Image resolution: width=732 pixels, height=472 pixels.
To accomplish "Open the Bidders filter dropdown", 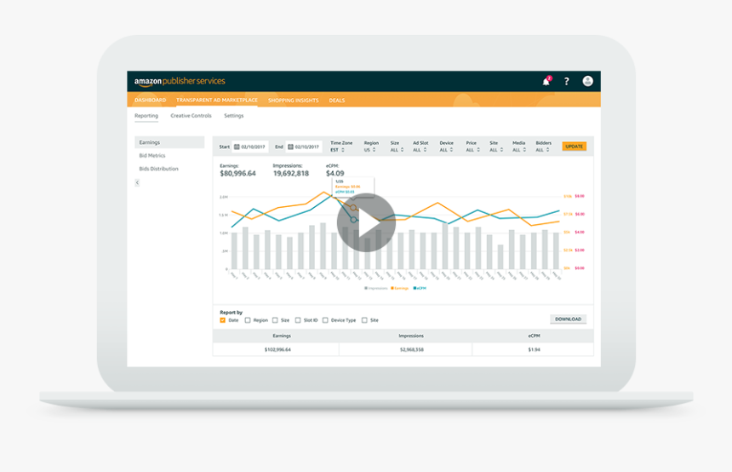I will 542,150.
